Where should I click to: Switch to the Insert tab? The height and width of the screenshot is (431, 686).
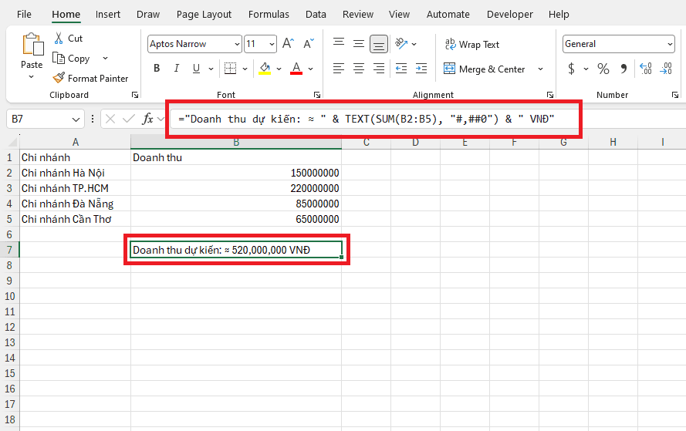pos(107,15)
